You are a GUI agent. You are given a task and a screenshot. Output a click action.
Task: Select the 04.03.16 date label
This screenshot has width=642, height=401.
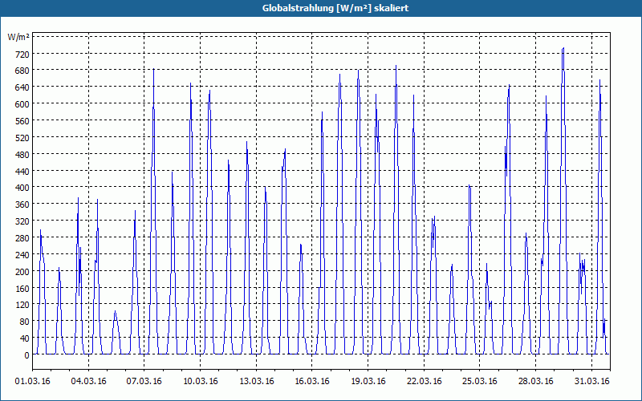(88, 381)
